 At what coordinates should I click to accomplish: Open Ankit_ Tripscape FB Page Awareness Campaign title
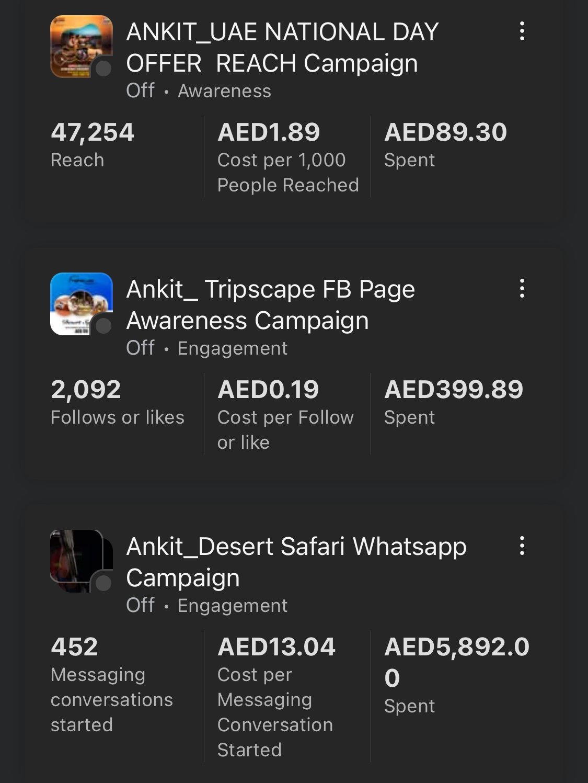[x=271, y=305]
